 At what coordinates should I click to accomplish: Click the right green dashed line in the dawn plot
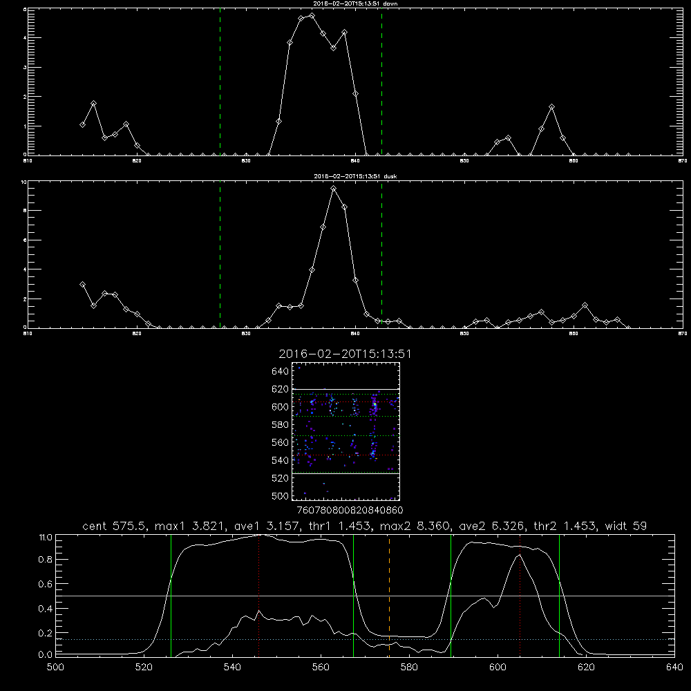pos(381,82)
